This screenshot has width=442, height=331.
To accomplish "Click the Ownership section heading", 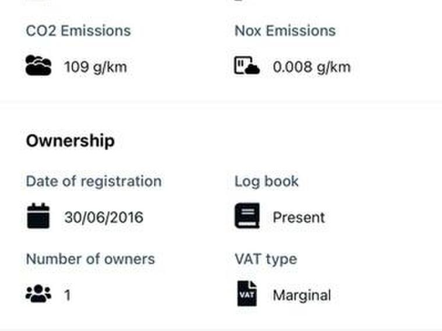I will 70,141.
